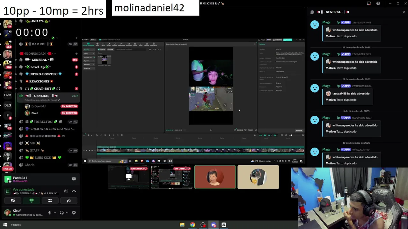408x229 pixels.
Task: Open server icon with 128 badge
Action: pos(8,64)
